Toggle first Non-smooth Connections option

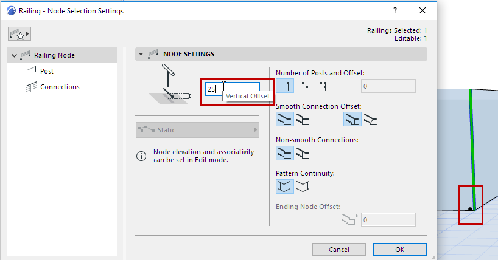click(285, 153)
